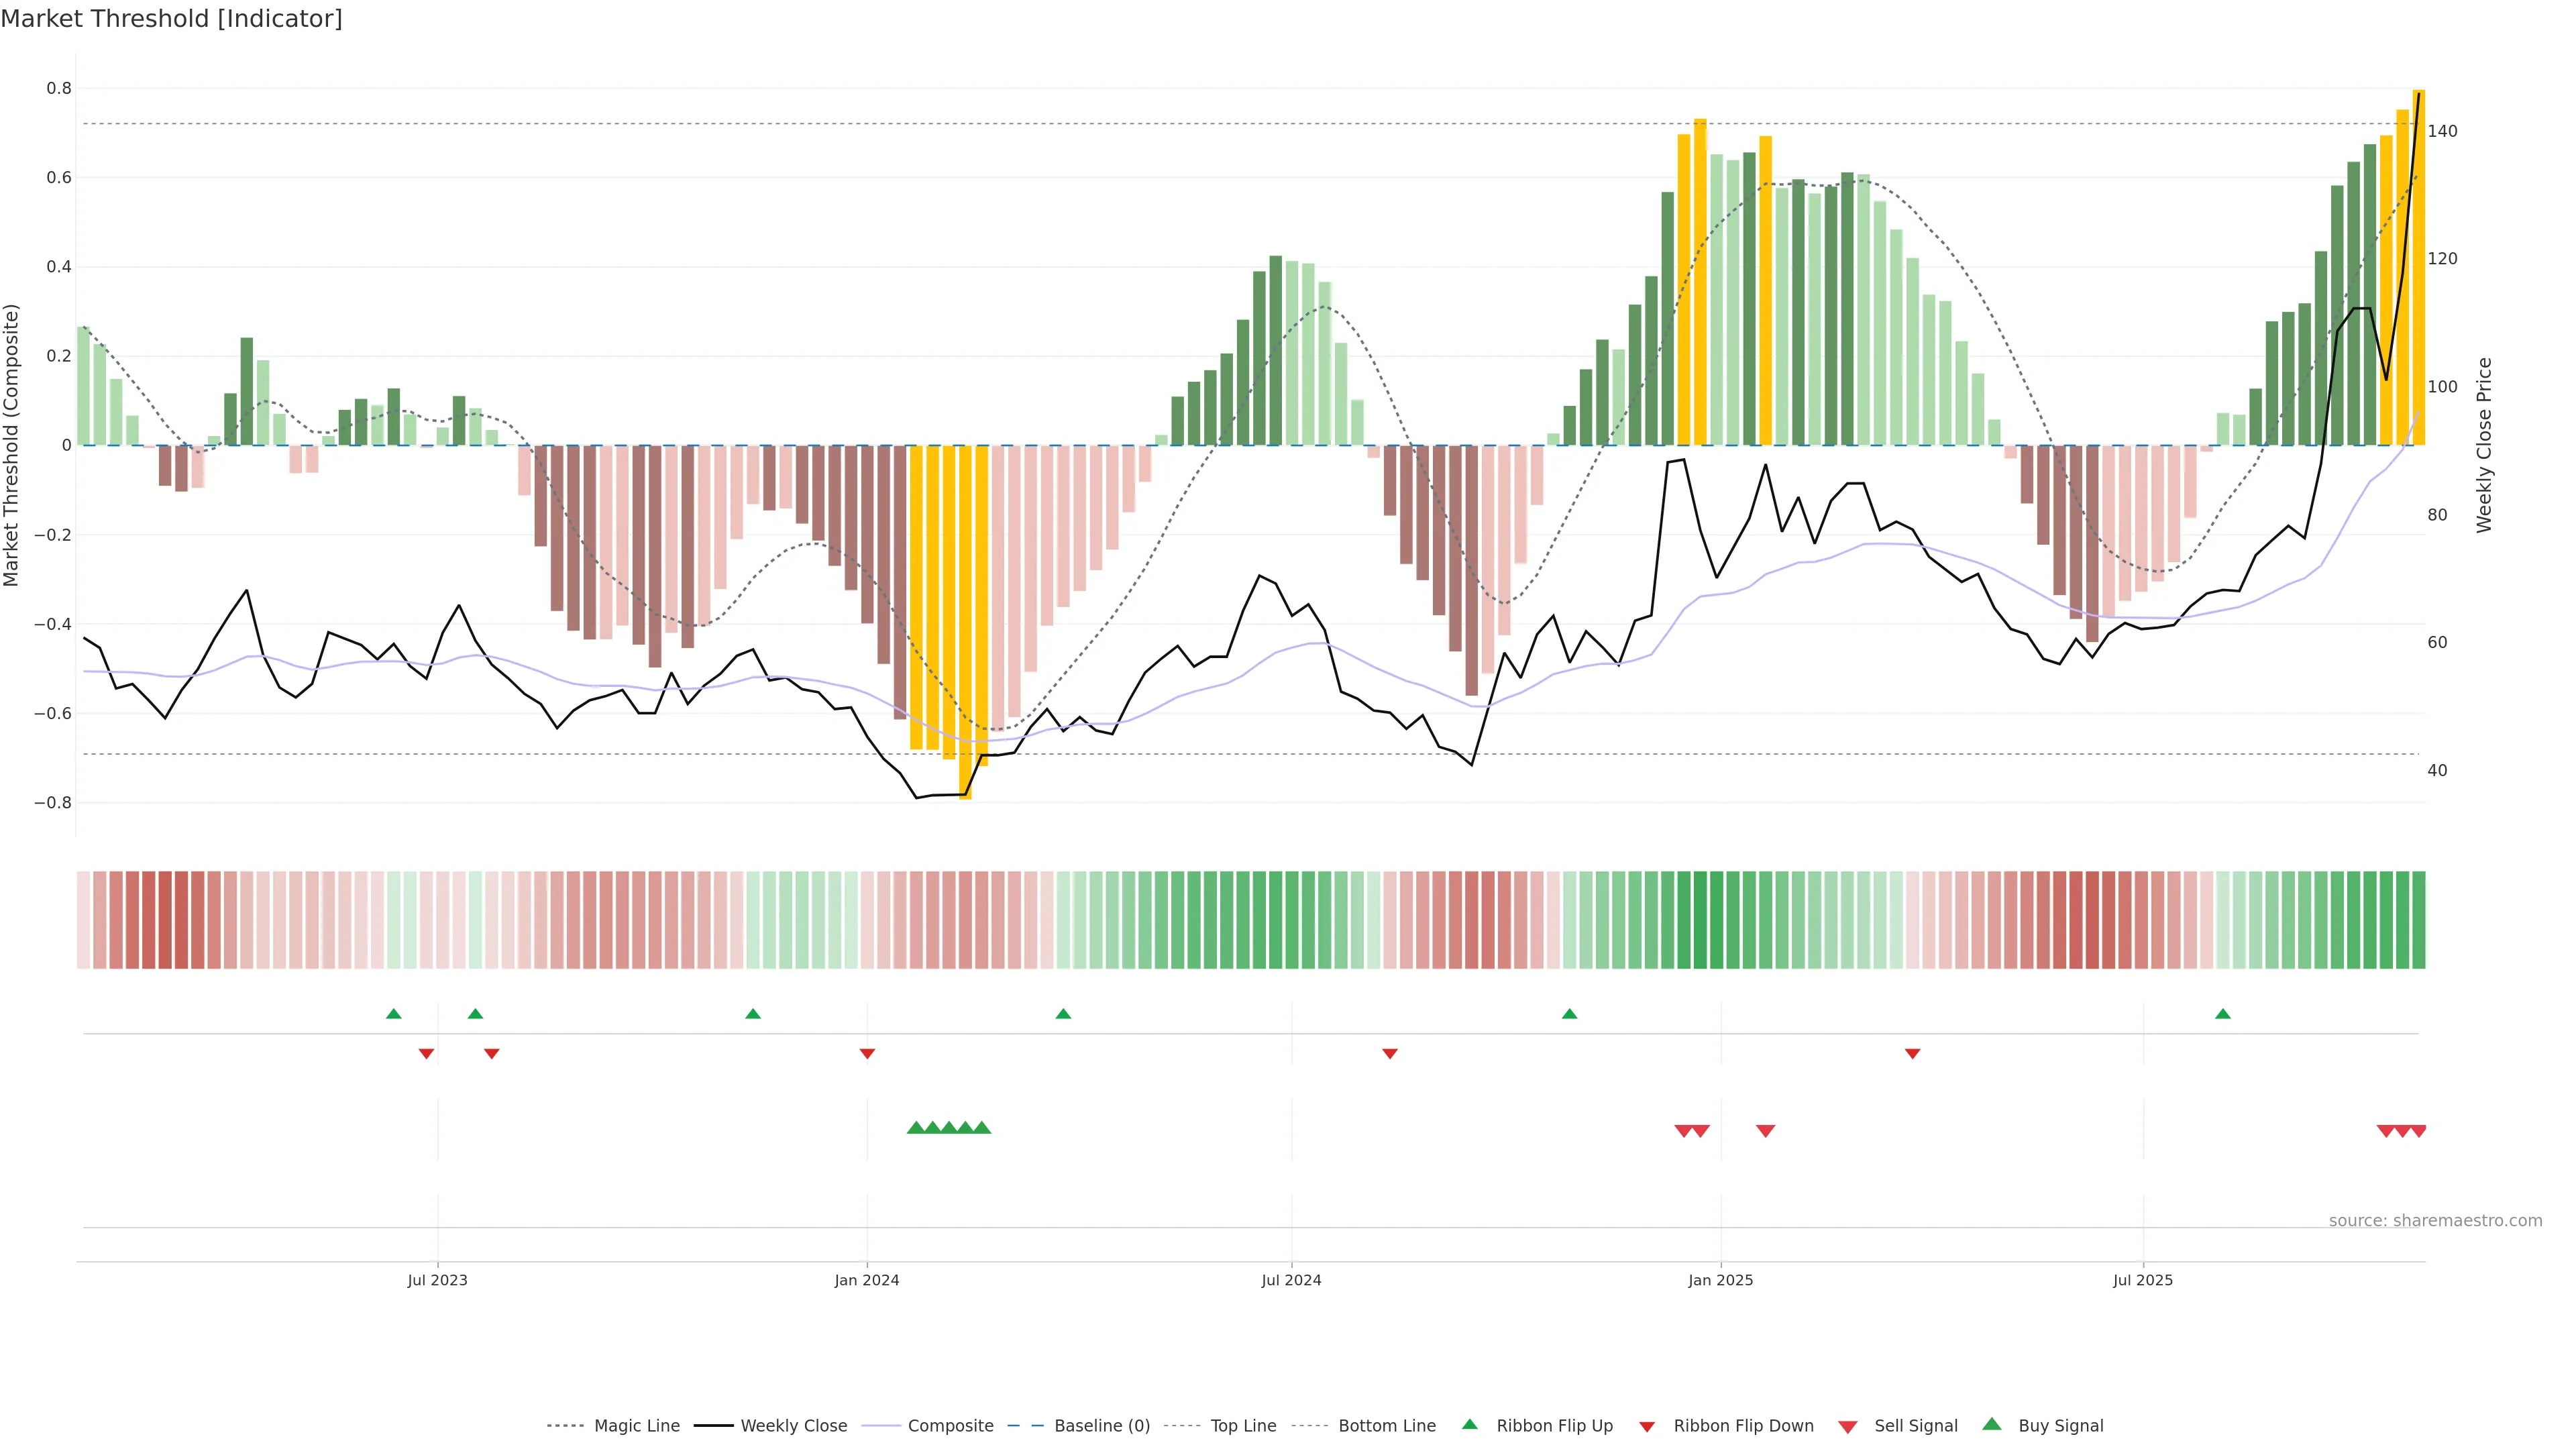2576x1449 pixels.
Task: Click the source: sharemaestro.com text
Action: pyautogui.click(x=2435, y=1221)
